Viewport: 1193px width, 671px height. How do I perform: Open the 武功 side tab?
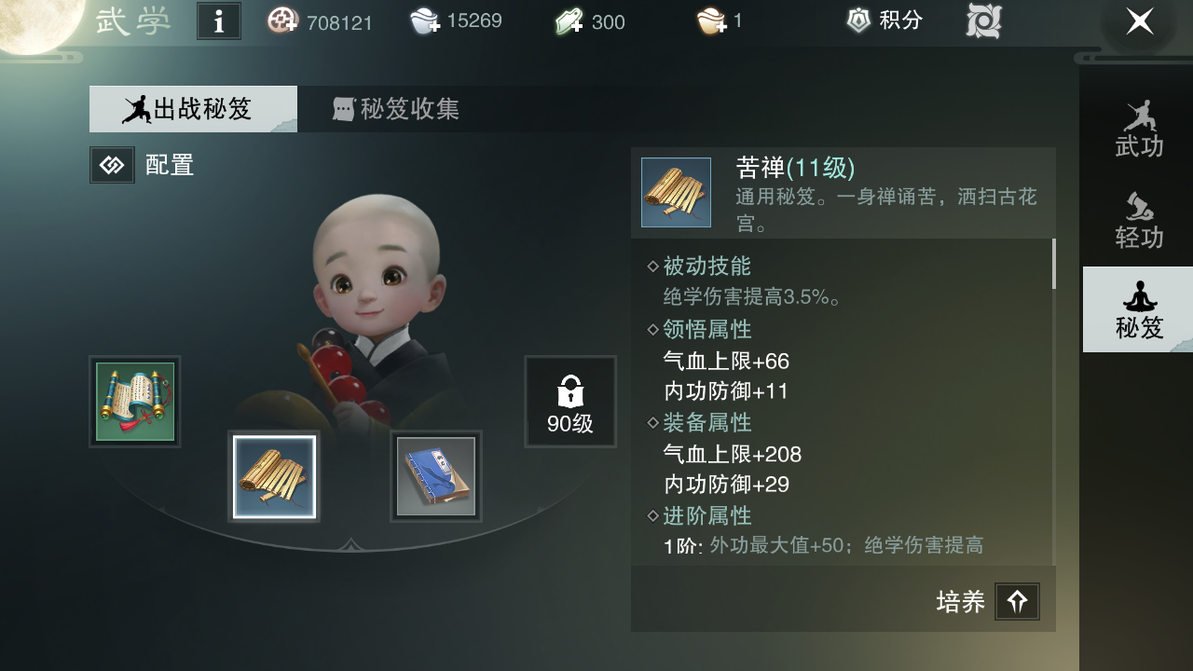(1139, 130)
